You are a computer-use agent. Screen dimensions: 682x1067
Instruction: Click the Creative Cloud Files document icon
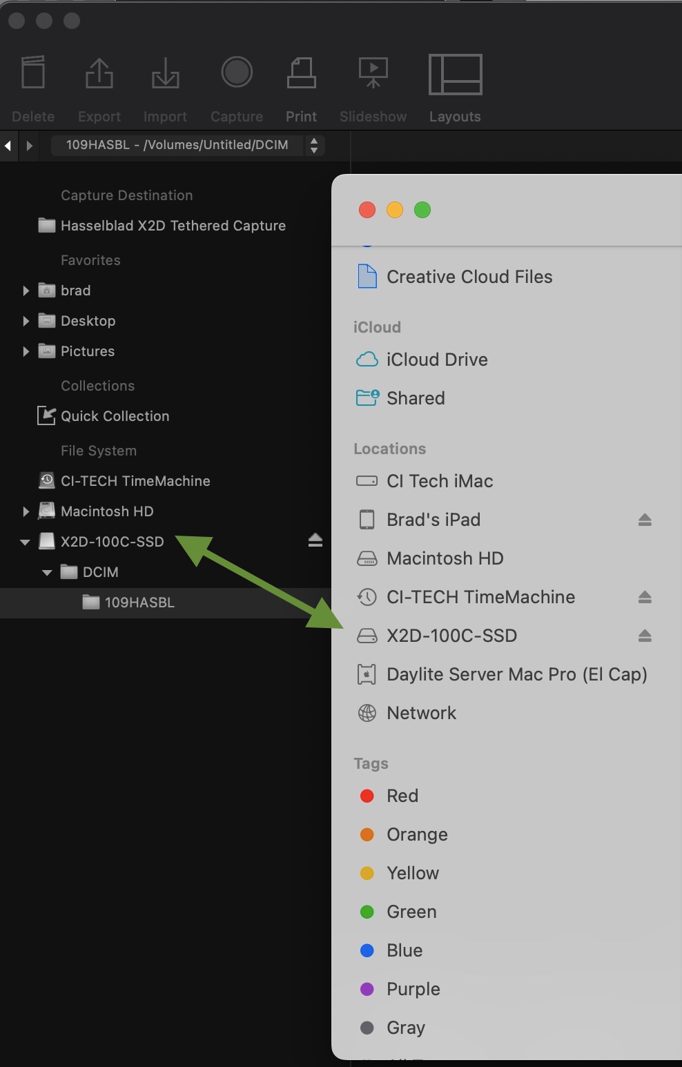coord(367,276)
